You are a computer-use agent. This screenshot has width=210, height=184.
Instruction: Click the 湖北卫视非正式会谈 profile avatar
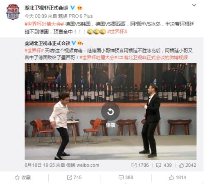[13, 12]
